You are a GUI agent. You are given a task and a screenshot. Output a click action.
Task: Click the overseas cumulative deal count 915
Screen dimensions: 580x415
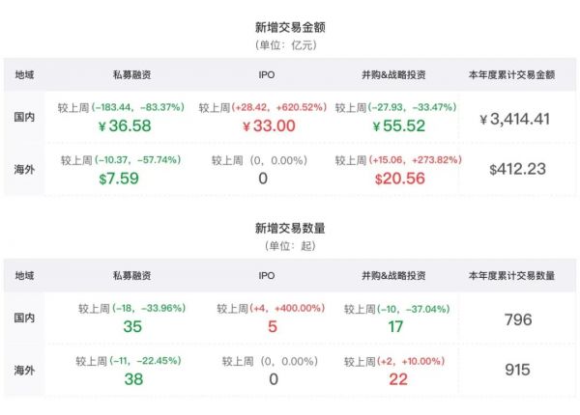(x=518, y=370)
